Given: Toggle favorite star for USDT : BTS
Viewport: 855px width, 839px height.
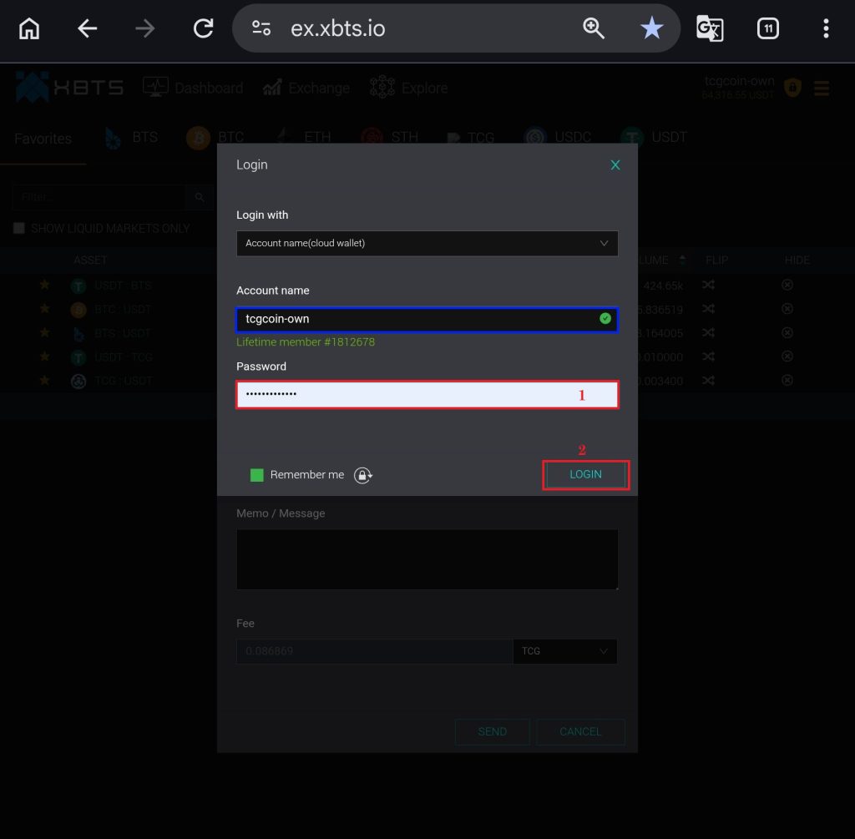Looking at the screenshot, I should [45, 286].
